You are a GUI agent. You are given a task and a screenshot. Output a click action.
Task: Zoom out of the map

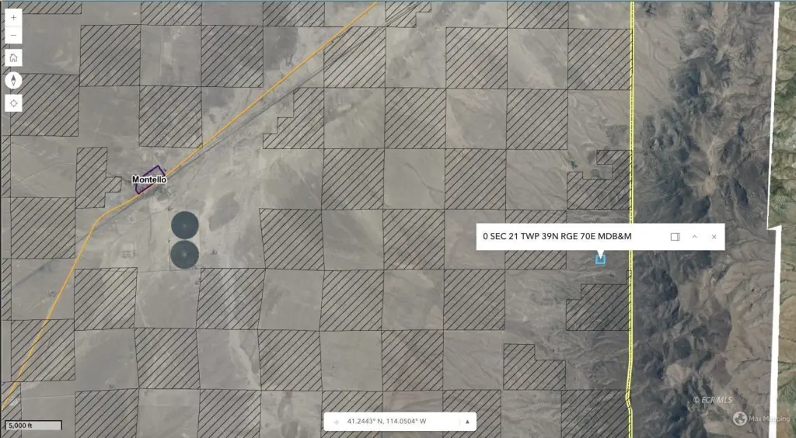[x=13, y=35]
